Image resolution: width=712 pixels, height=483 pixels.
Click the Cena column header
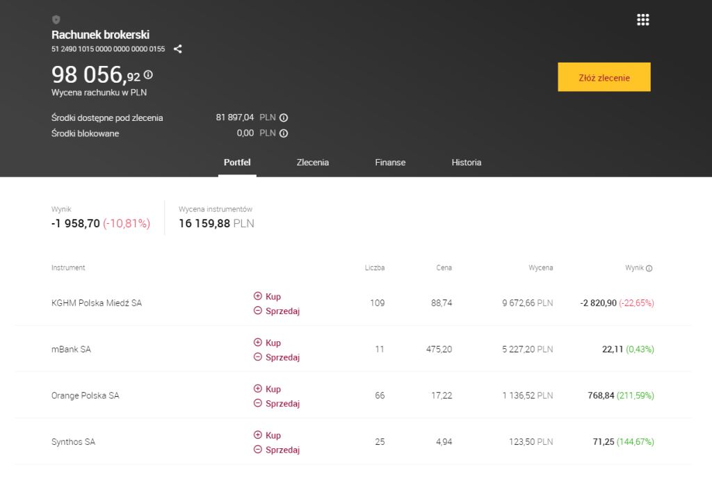[444, 268]
